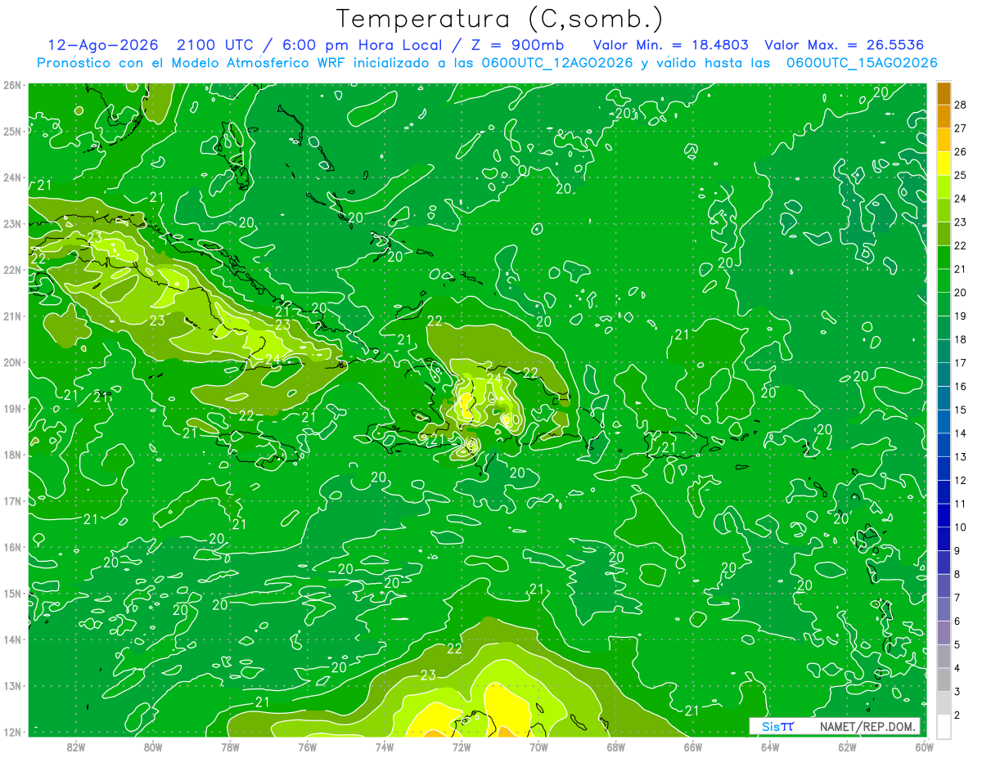Click the 72W longitude axis label

pos(462,747)
